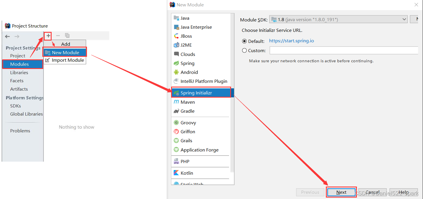Click the Import Module arrow icon
Image resolution: width=423 pixels, height=199 pixels.
click(x=48, y=60)
